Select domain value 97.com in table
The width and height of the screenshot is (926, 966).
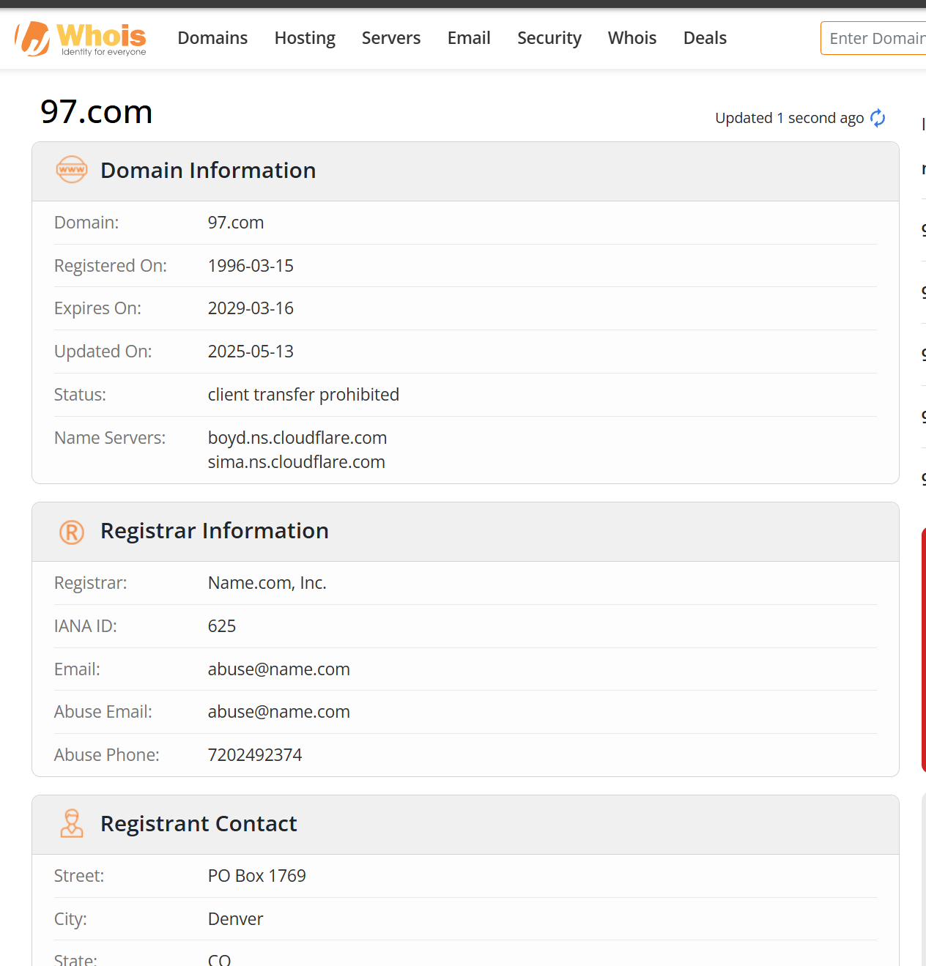point(236,223)
